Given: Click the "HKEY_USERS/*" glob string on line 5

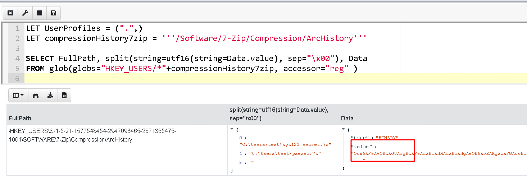Looking at the screenshot, I should (x=134, y=68).
